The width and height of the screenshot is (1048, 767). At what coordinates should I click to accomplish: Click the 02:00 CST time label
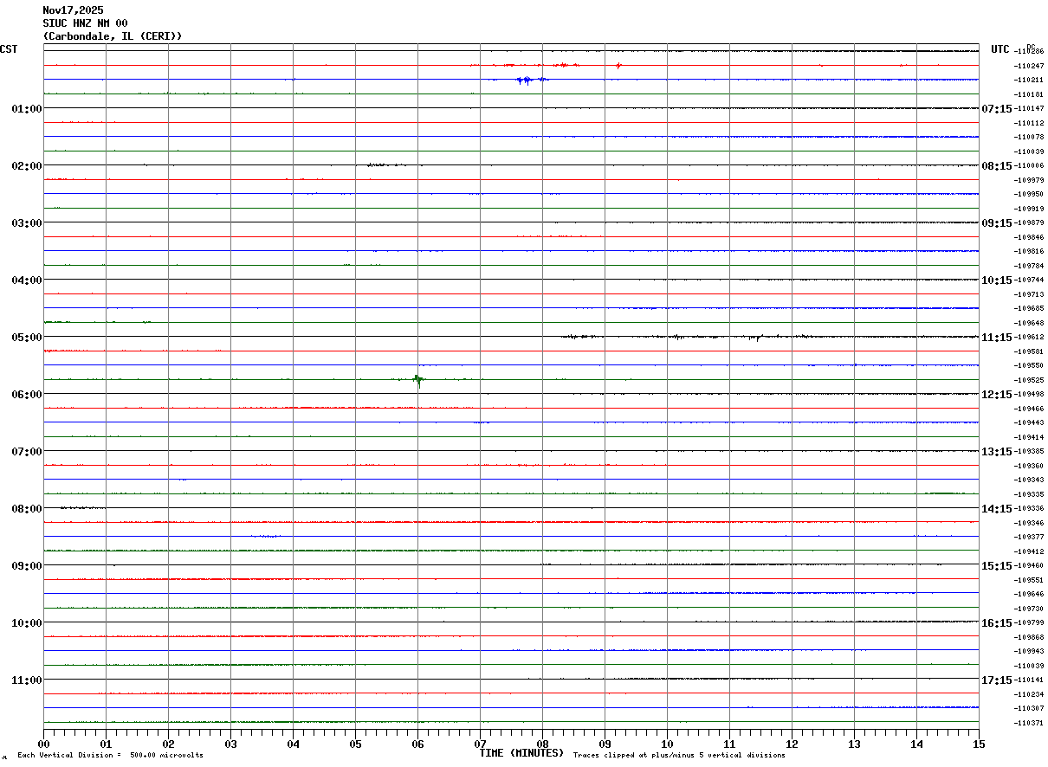point(27,166)
